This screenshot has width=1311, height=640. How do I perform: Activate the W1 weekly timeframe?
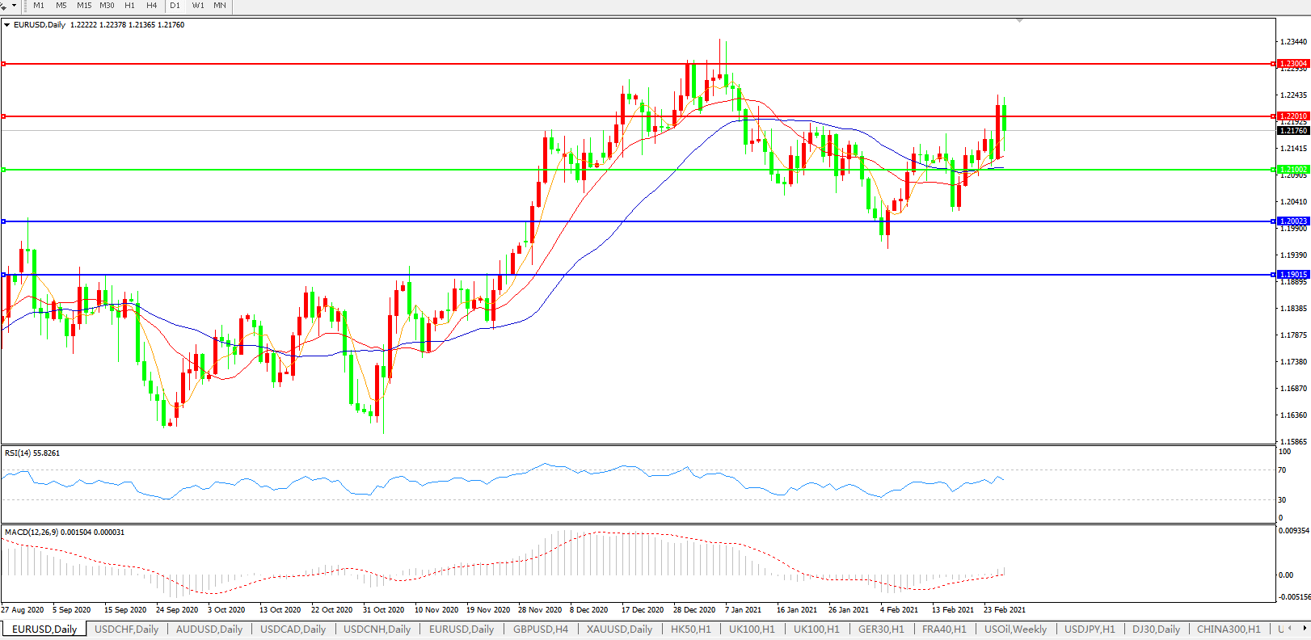198,6
